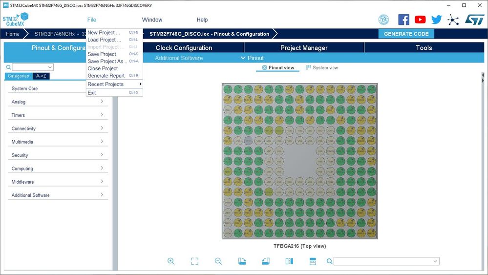
Task: Flip the chip vertically
Action: (x=313, y=261)
